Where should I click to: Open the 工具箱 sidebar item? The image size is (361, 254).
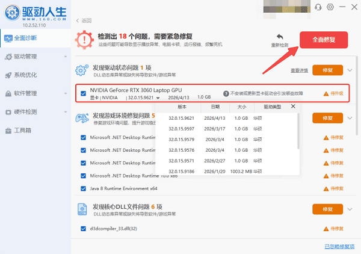tap(35, 131)
